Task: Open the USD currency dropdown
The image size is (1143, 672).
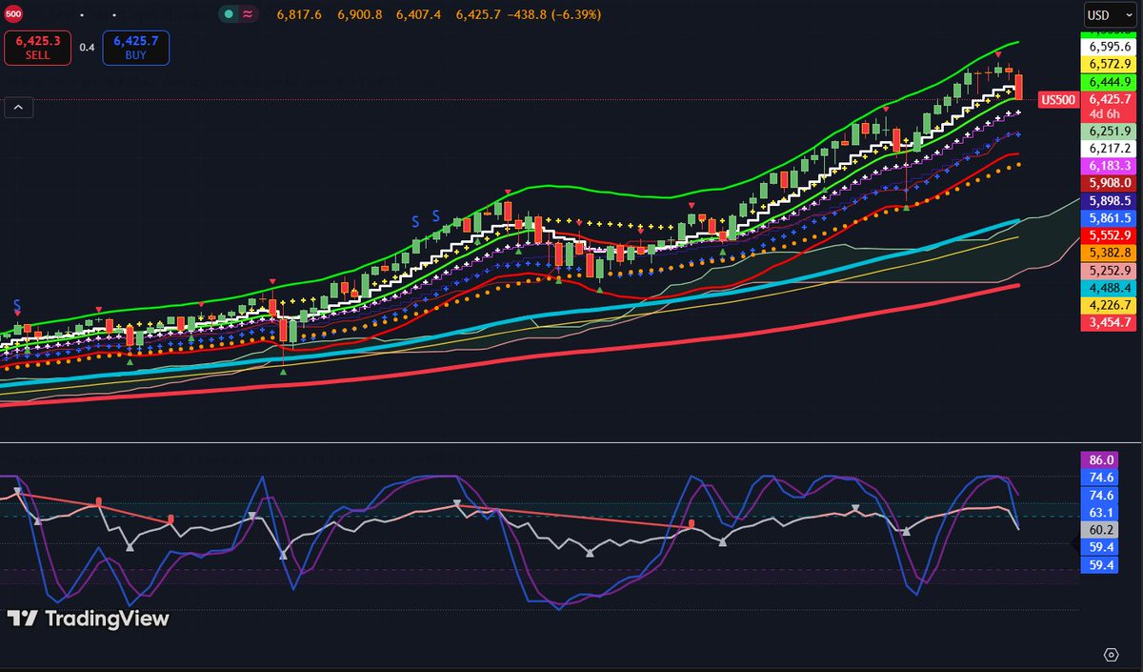Action: 1109,15
